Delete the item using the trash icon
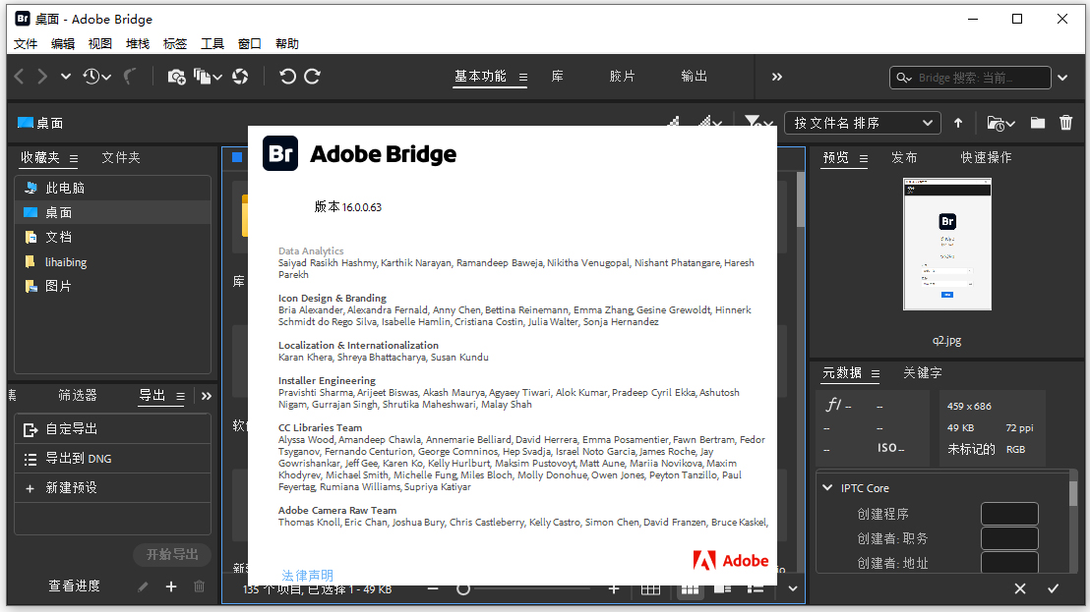Screen dimensions: 1090x612 (x=1066, y=123)
